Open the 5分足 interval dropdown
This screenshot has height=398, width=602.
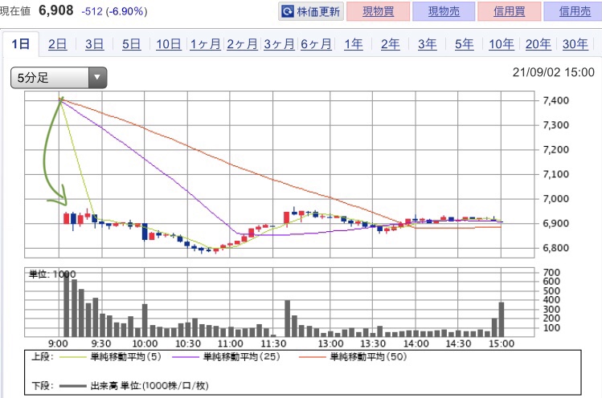pos(59,78)
